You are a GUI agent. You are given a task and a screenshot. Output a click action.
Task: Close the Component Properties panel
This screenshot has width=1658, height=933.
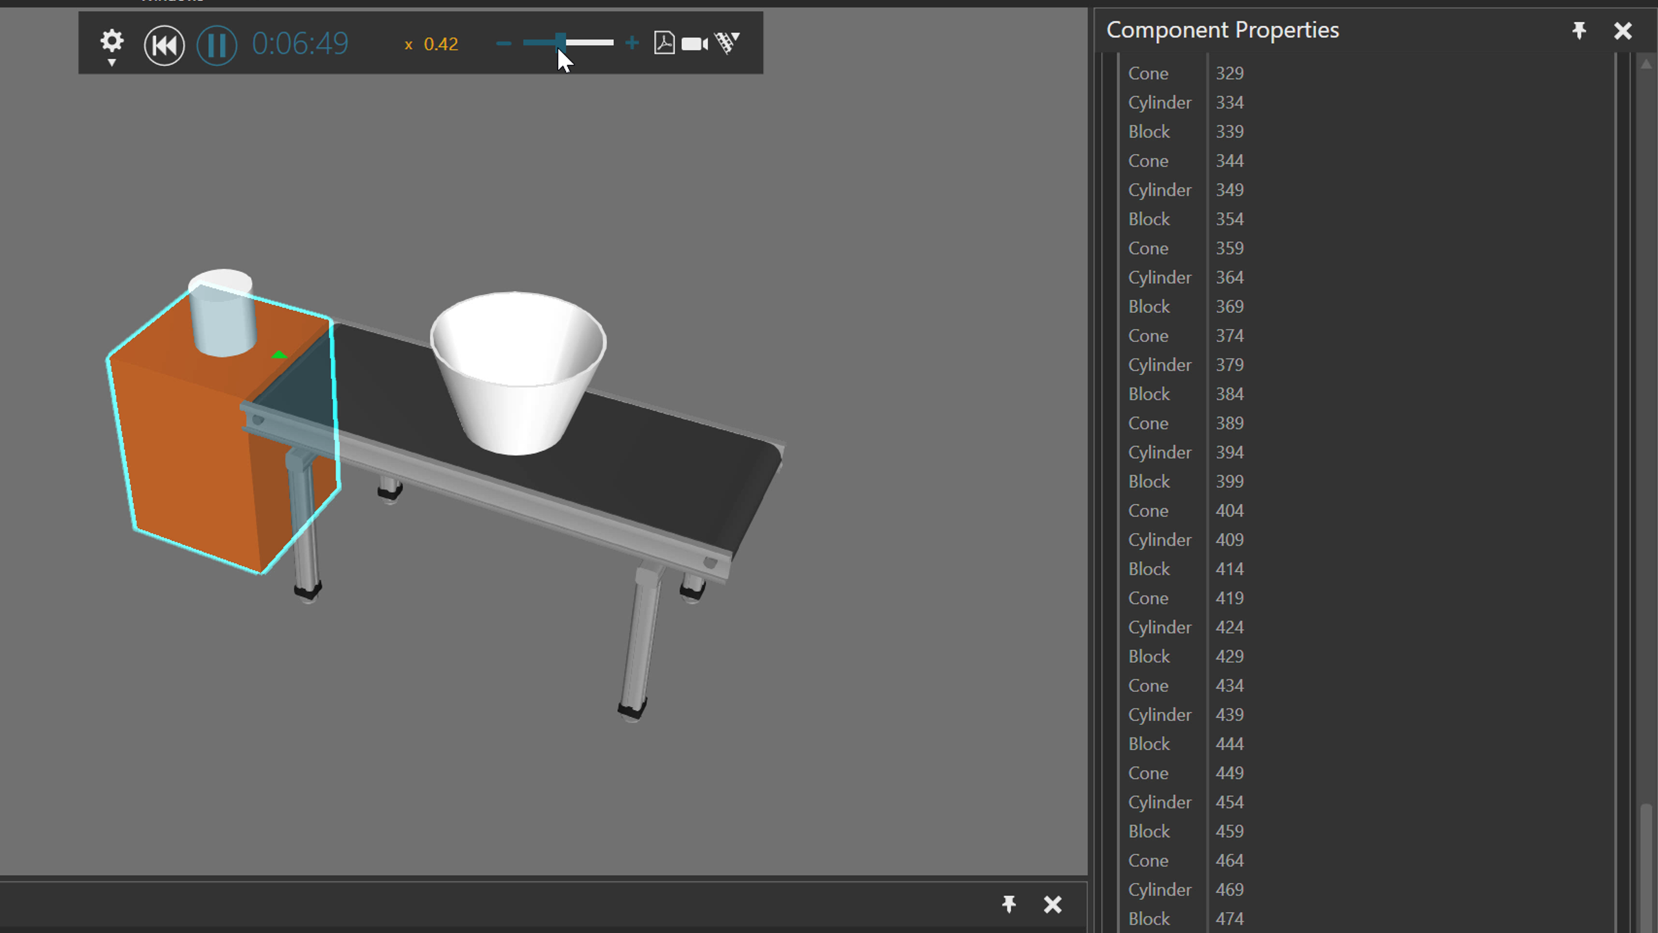pyautogui.click(x=1622, y=30)
